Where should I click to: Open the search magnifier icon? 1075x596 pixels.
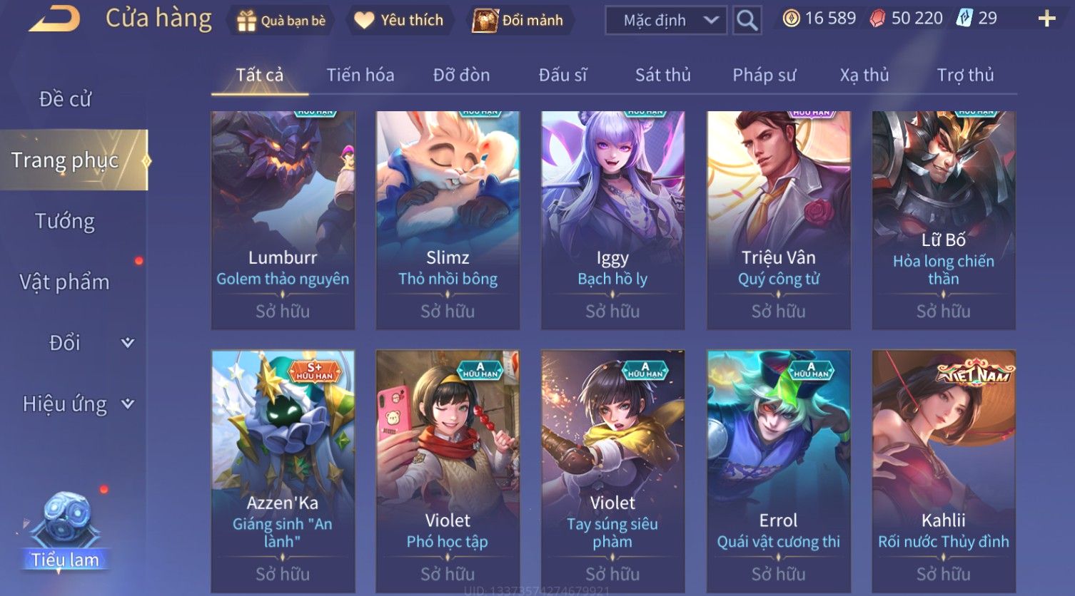pos(747,20)
